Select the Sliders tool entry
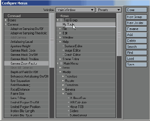Image resolution: width=150 pixels, height=121 pixels. click(x=86, y=111)
